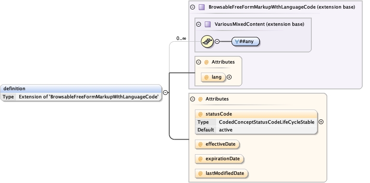Click the CodedConceptStatusCodeLifeCycleStable type value

point(267,122)
